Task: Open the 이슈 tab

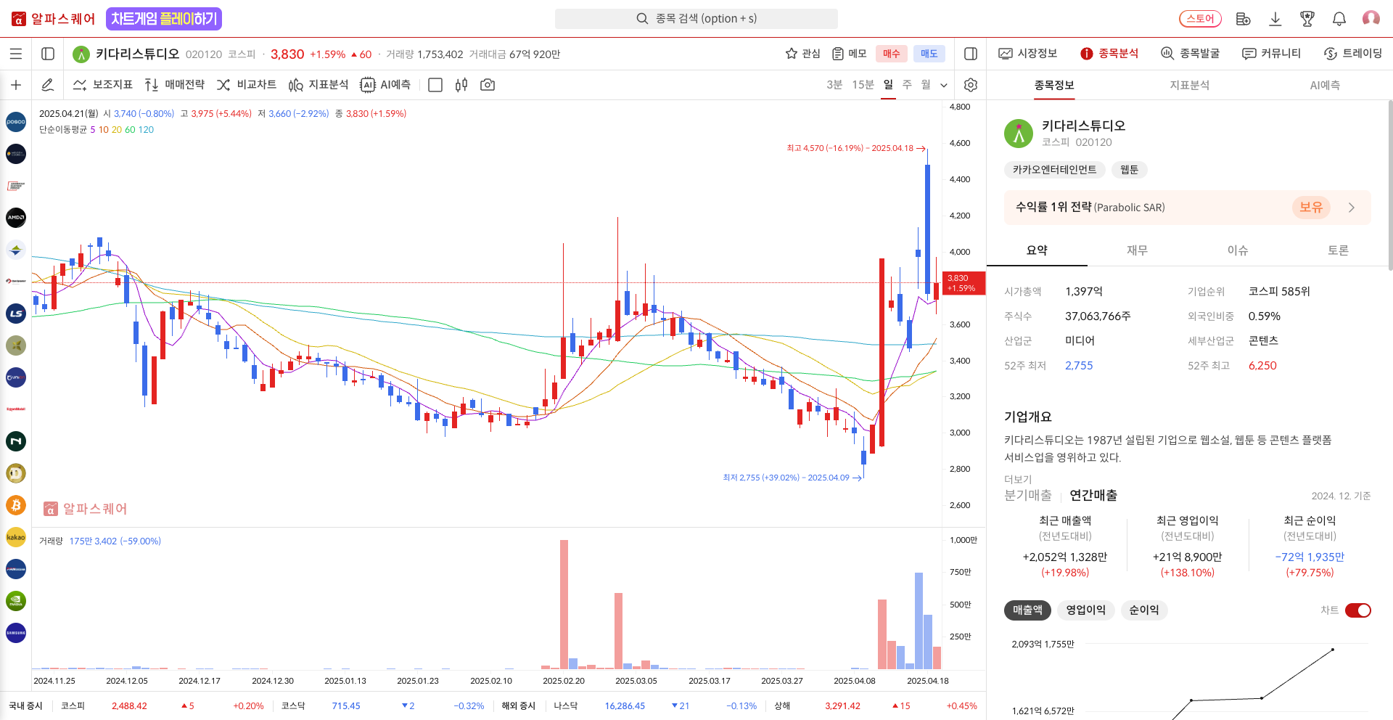Action: (x=1238, y=250)
